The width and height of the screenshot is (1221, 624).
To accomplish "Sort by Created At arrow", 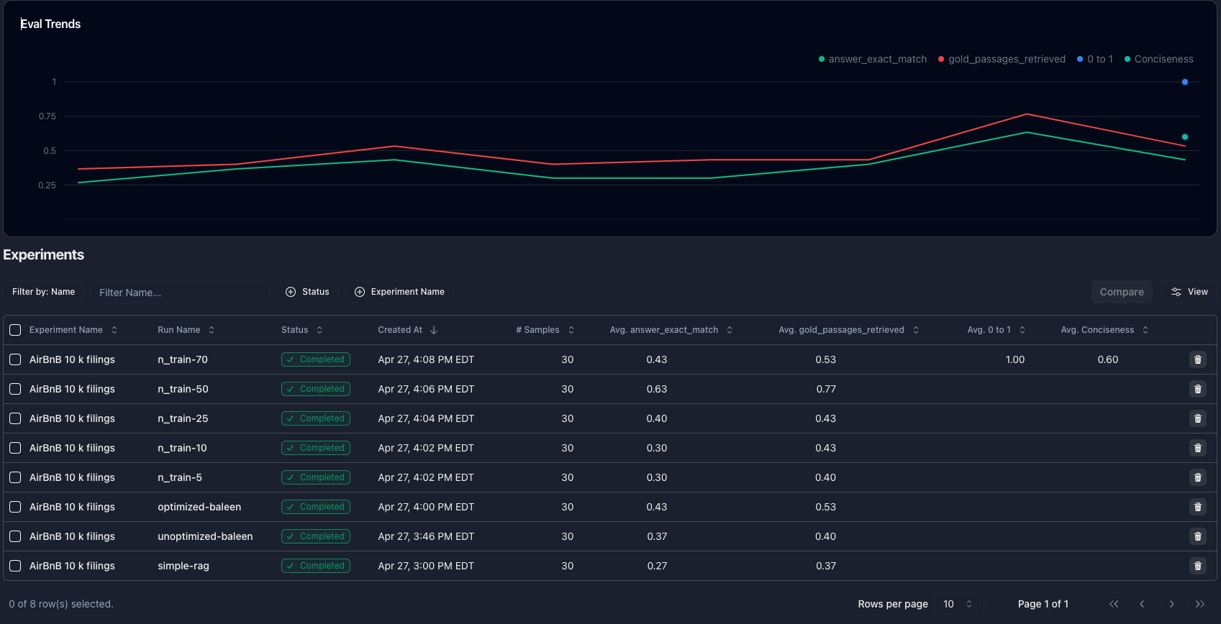I will (434, 330).
